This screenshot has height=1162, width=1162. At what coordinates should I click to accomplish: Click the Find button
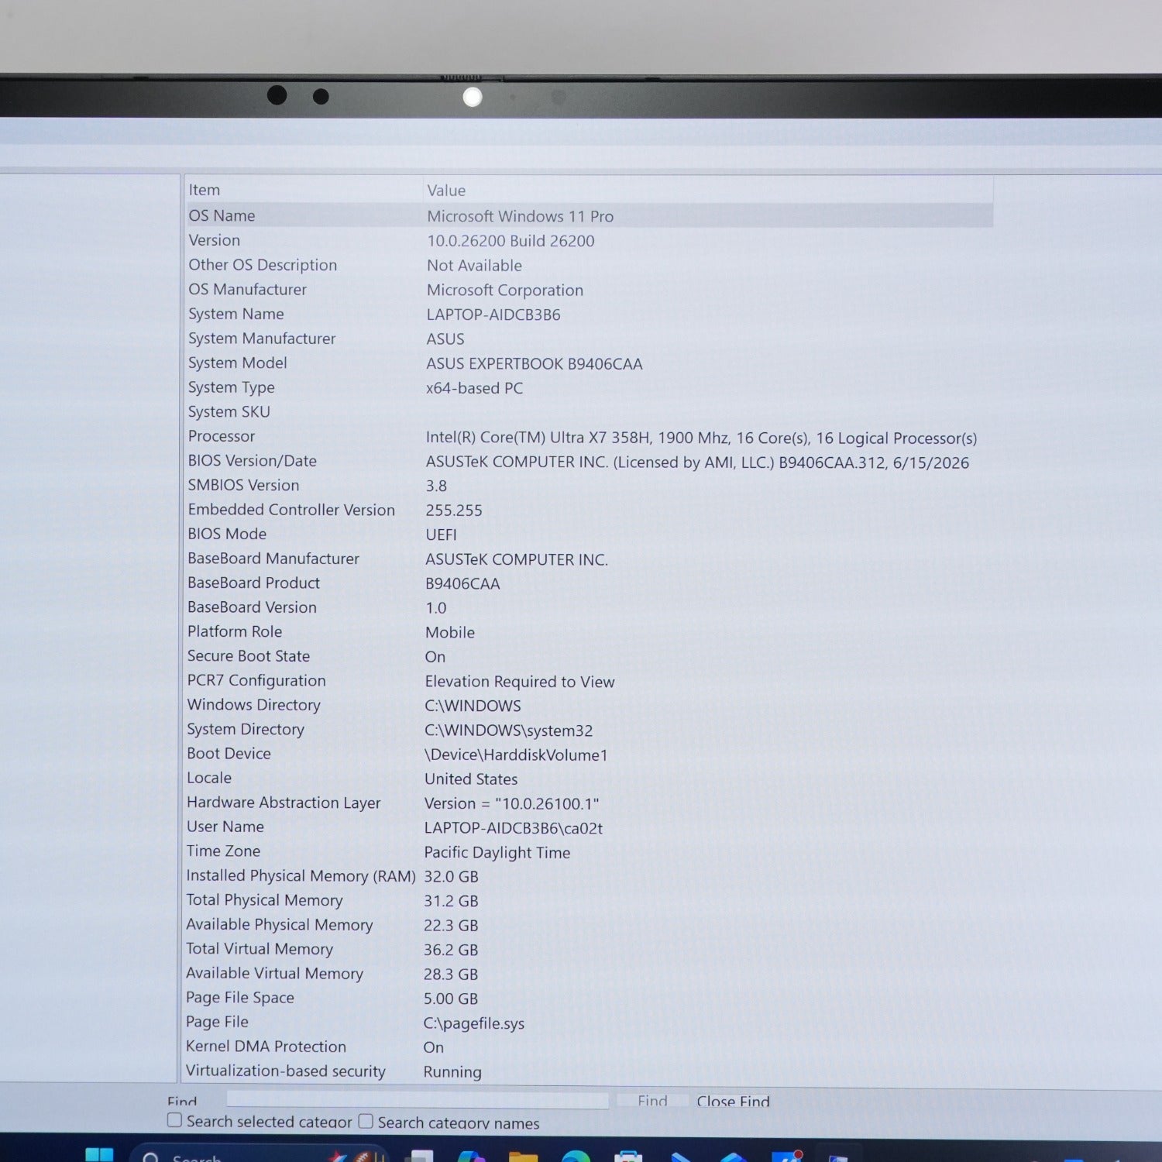click(x=652, y=1101)
